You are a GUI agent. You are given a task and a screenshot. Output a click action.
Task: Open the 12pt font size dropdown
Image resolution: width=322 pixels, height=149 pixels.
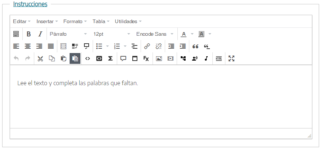(111, 34)
